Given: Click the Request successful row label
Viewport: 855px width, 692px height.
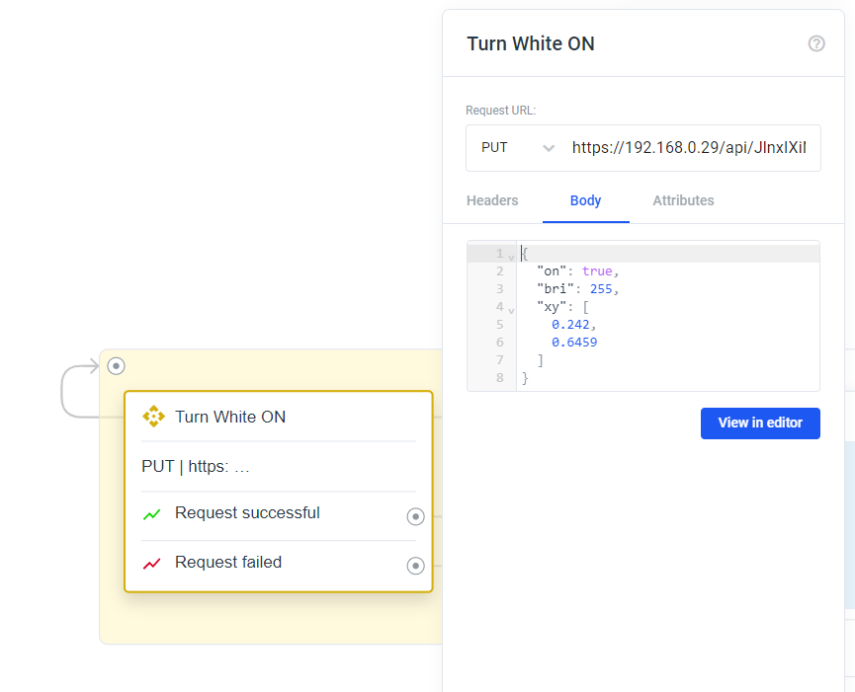Looking at the screenshot, I should [247, 513].
